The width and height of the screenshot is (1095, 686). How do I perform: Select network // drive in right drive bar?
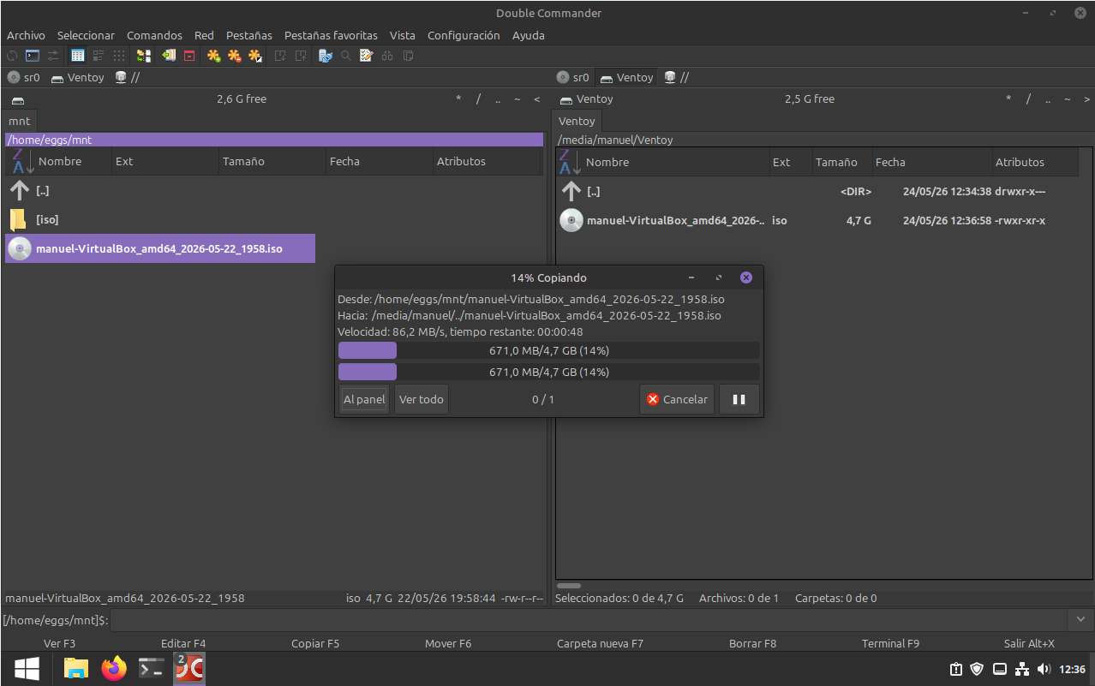click(x=677, y=77)
